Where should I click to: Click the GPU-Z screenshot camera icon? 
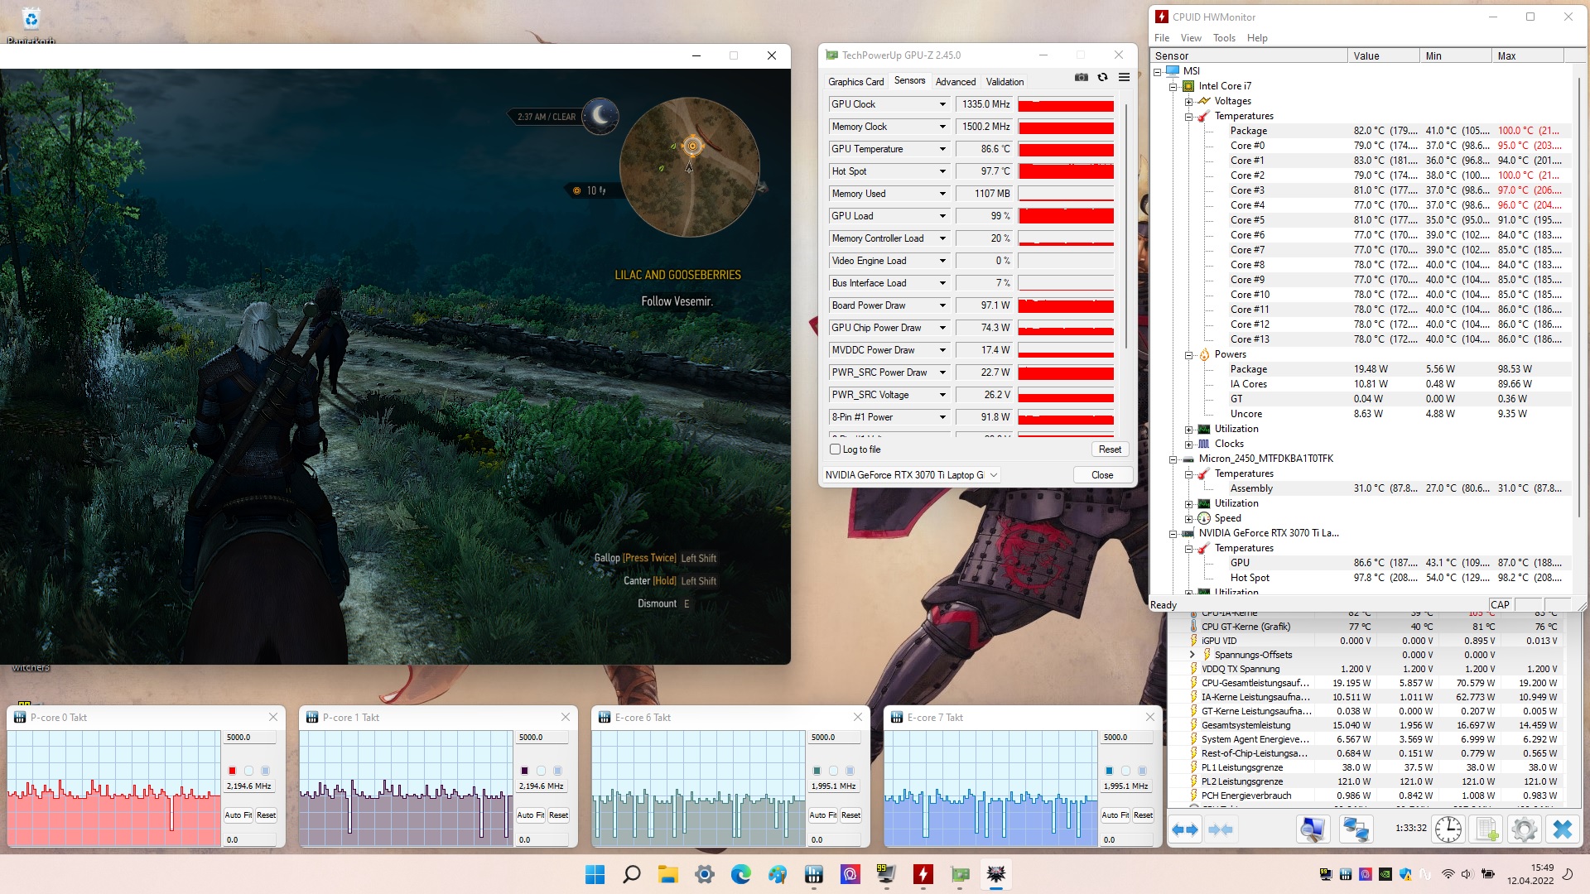pos(1081,78)
